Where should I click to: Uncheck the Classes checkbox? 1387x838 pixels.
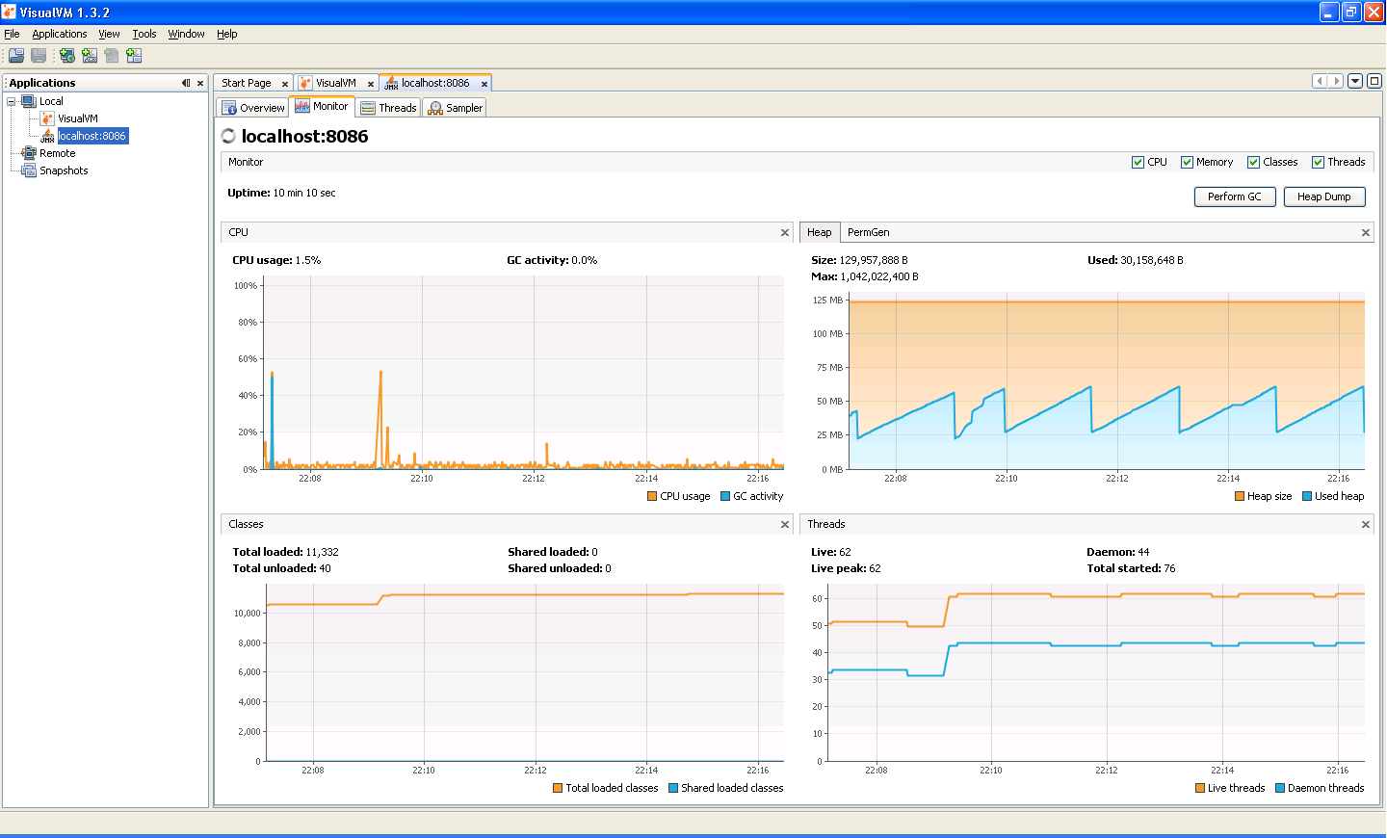click(x=1253, y=162)
